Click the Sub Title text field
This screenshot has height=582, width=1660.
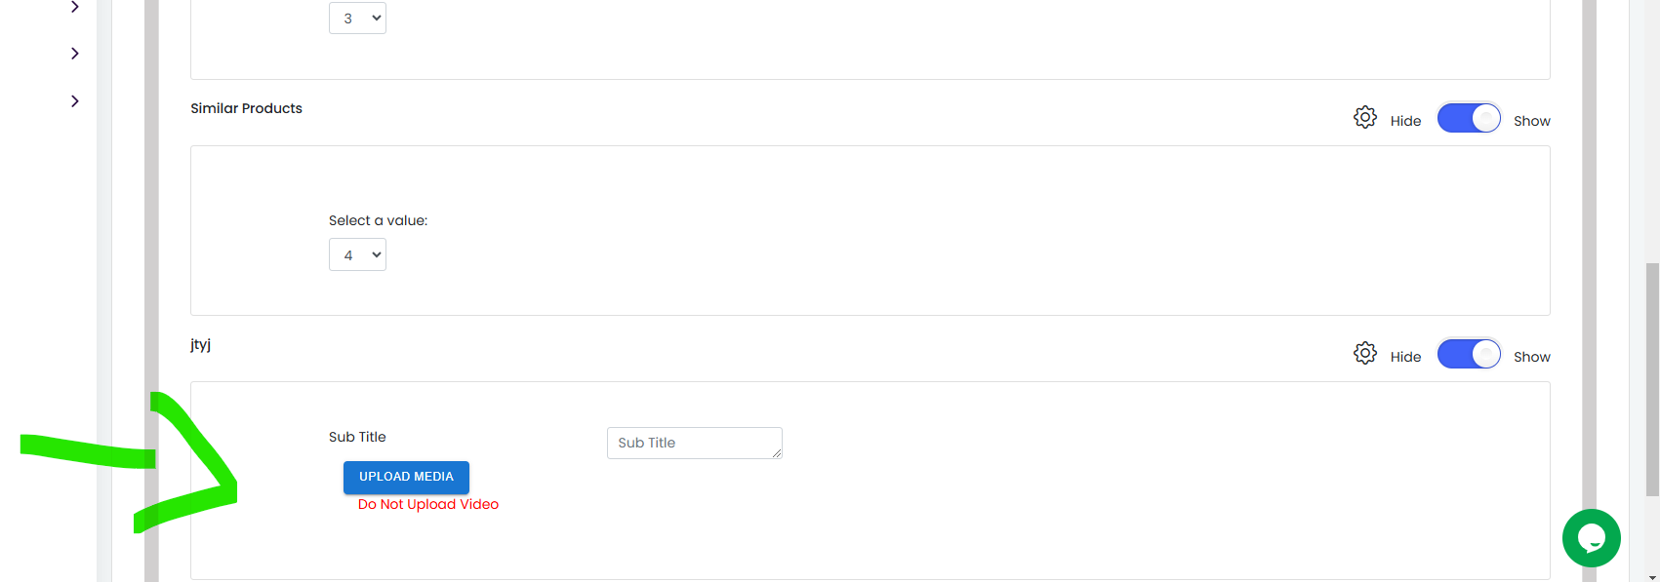[694, 443]
